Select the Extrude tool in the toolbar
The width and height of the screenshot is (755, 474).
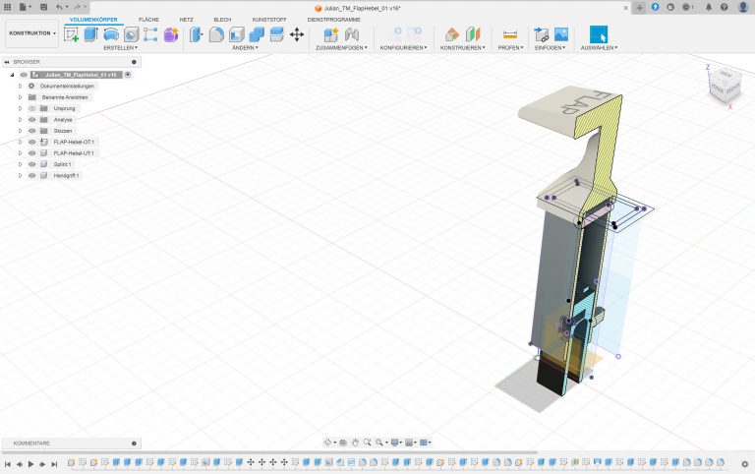90,34
